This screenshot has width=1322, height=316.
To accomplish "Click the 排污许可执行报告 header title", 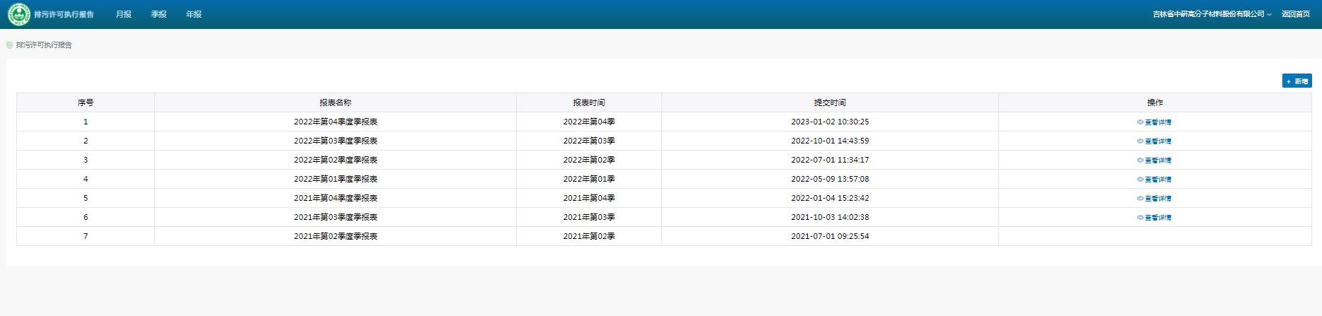I will coord(64,14).
